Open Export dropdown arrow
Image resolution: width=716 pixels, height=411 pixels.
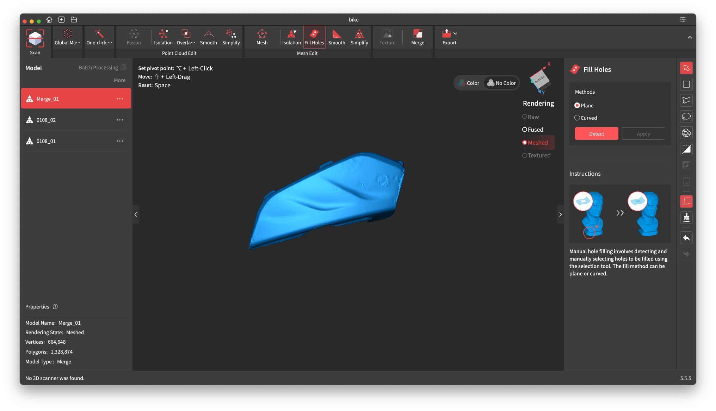click(x=455, y=33)
